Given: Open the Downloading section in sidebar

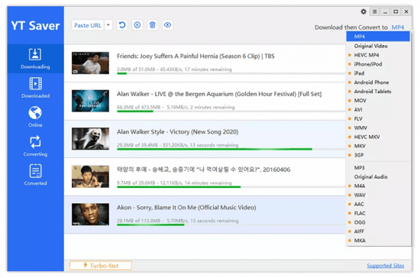Looking at the screenshot, I should coord(35,59).
